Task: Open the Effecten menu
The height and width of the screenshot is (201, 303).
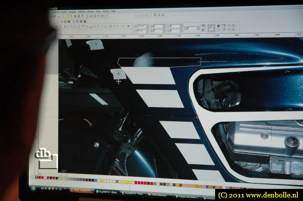Action: [81, 12]
